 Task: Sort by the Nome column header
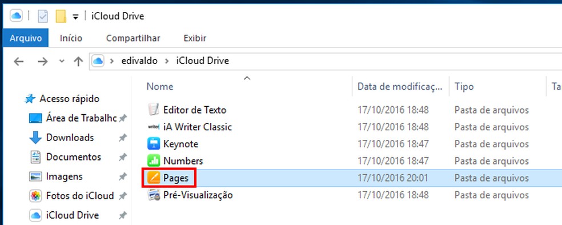(160, 86)
